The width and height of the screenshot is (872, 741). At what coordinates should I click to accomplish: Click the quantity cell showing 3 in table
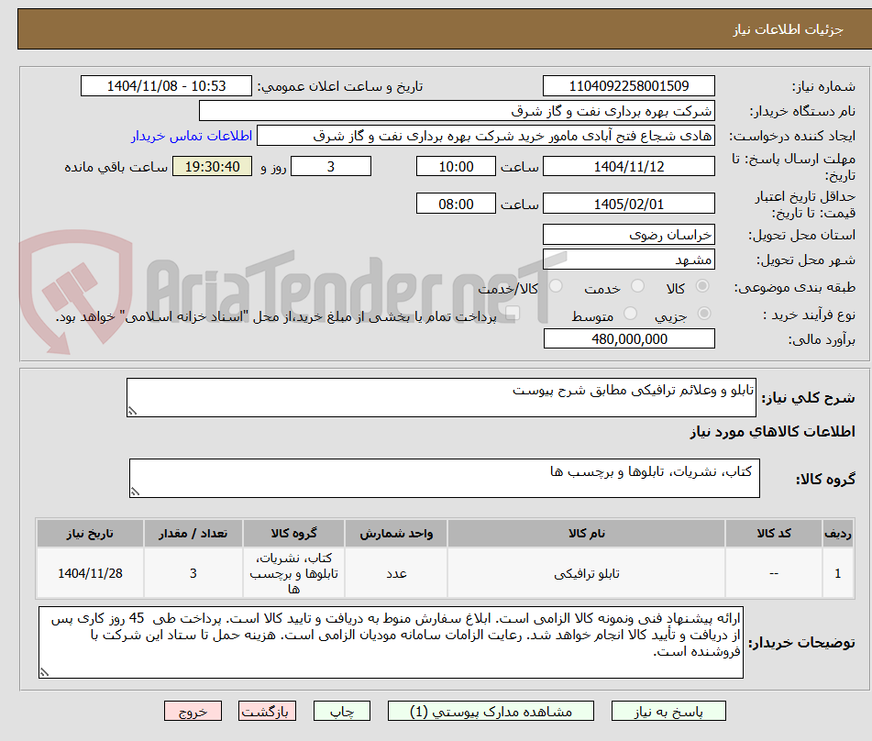pyautogui.click(x=193, y=573)
